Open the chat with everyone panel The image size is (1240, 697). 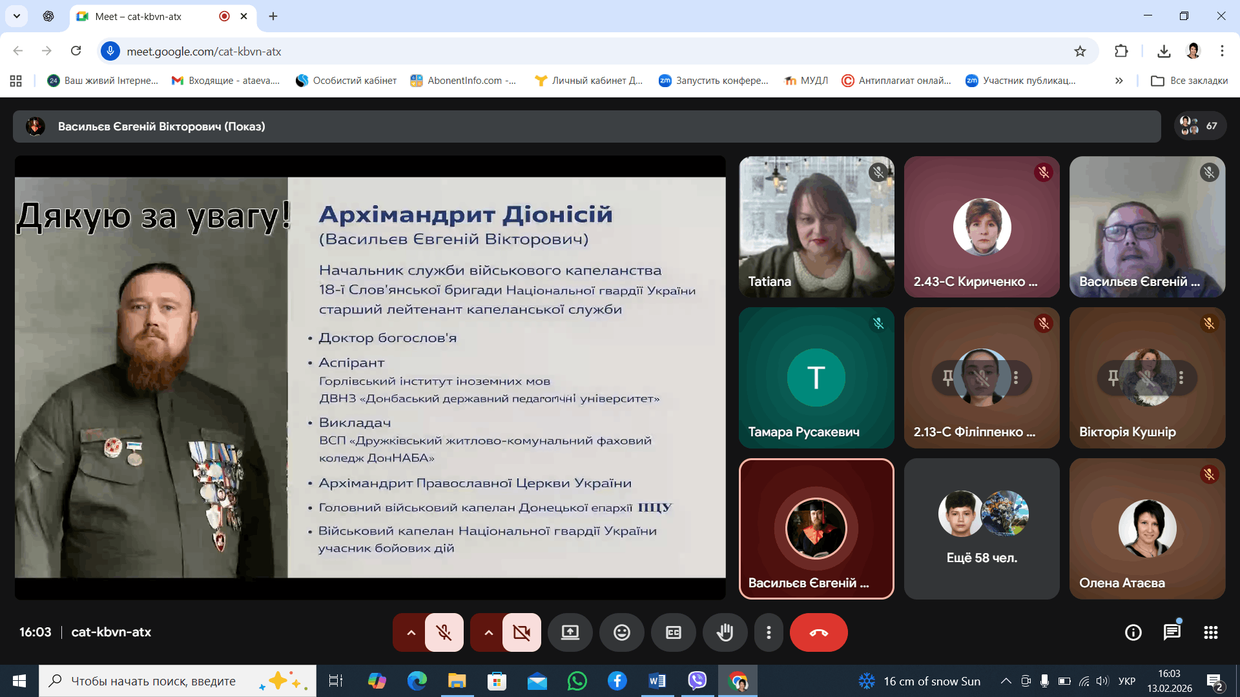(x=1172, y=632)
